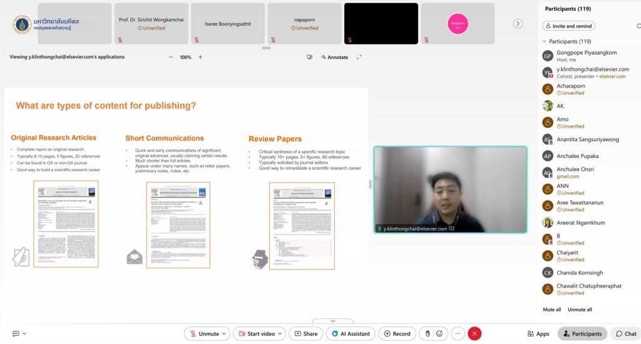Open the reactions emoji picker
641x344 pixels.
[440, 334]
